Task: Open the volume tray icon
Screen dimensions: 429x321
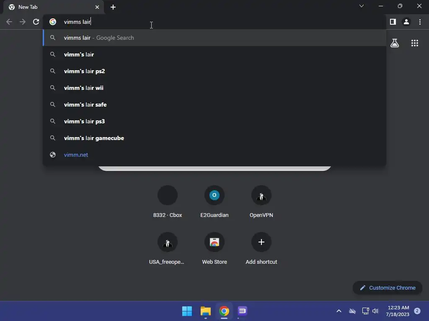Action: (x=375, y=311)
